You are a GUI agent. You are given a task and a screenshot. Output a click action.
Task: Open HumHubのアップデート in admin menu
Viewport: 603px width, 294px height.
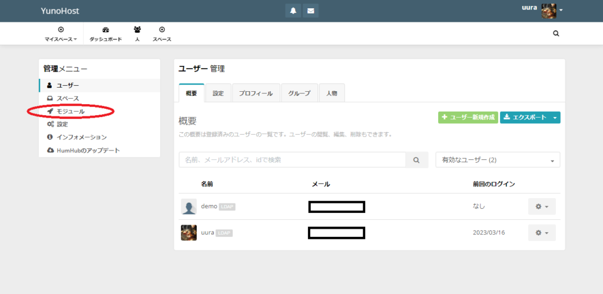pos(100,150)
